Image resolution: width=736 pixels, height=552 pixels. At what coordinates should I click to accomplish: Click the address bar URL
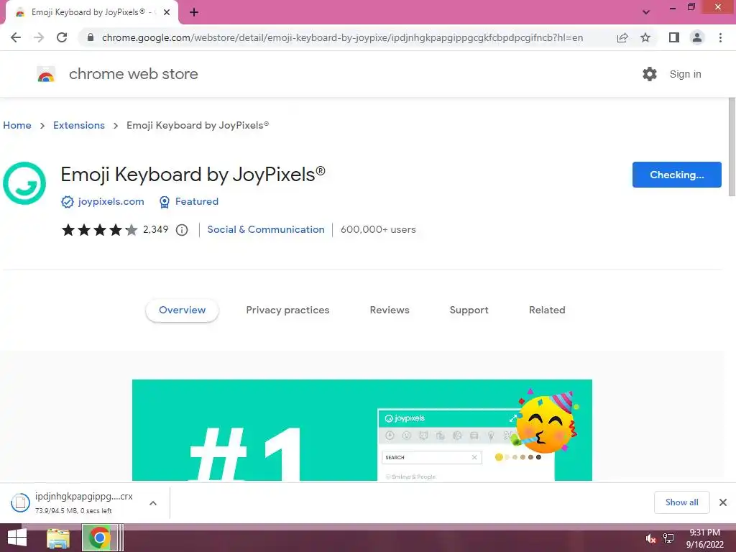[342, 37]
